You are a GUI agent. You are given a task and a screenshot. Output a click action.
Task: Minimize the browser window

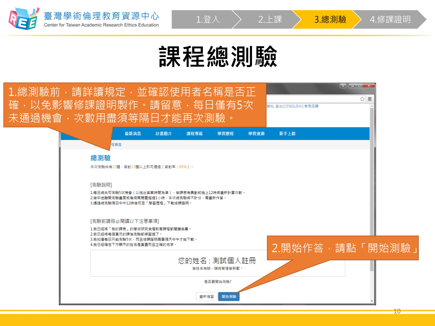click(353, 86)
